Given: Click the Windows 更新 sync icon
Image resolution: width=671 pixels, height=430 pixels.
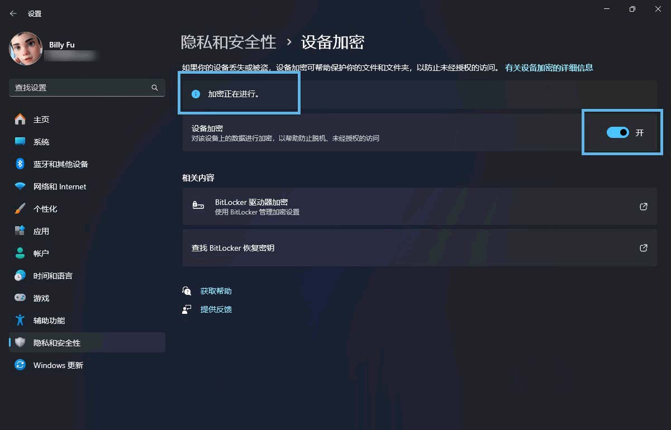Looking at the screenshot, I should [x=20, y=365].
